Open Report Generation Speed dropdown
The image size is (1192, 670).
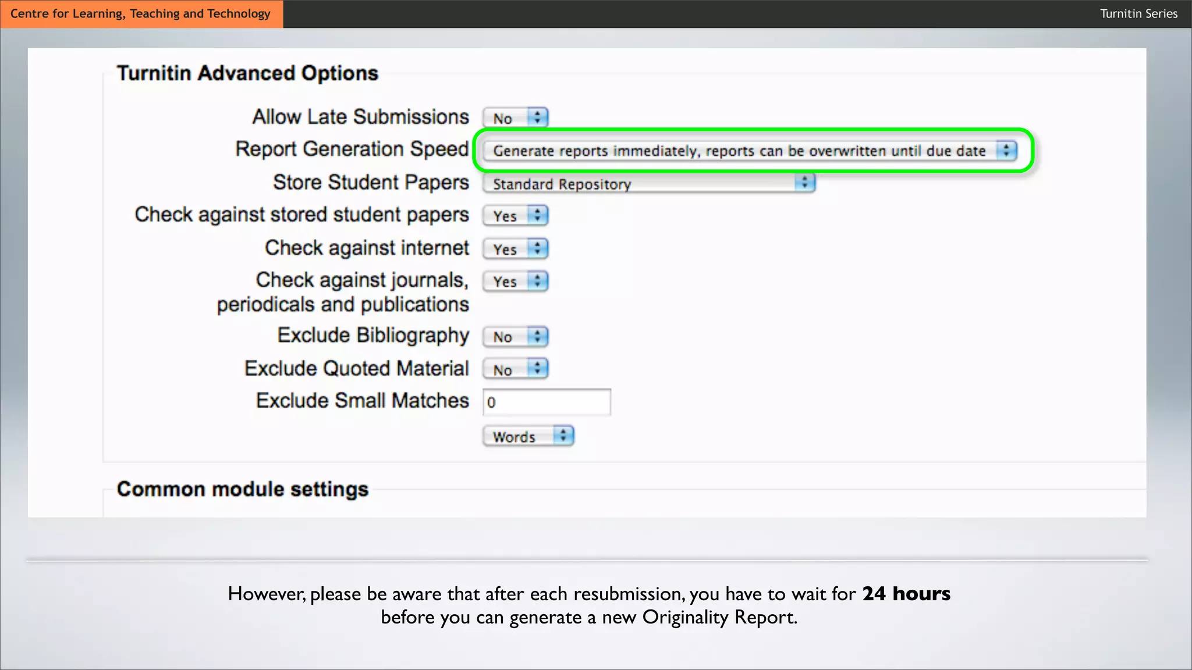click(739, 151)
